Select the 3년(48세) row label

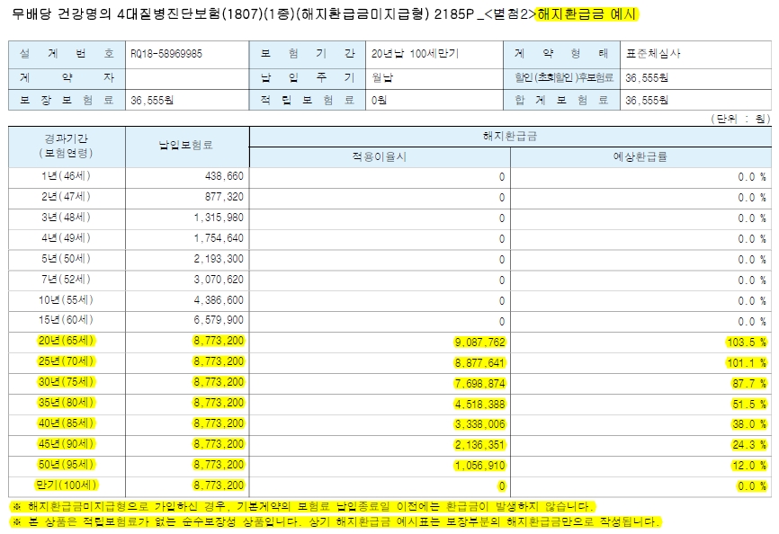pyautogui.click(x=66, y=218)
